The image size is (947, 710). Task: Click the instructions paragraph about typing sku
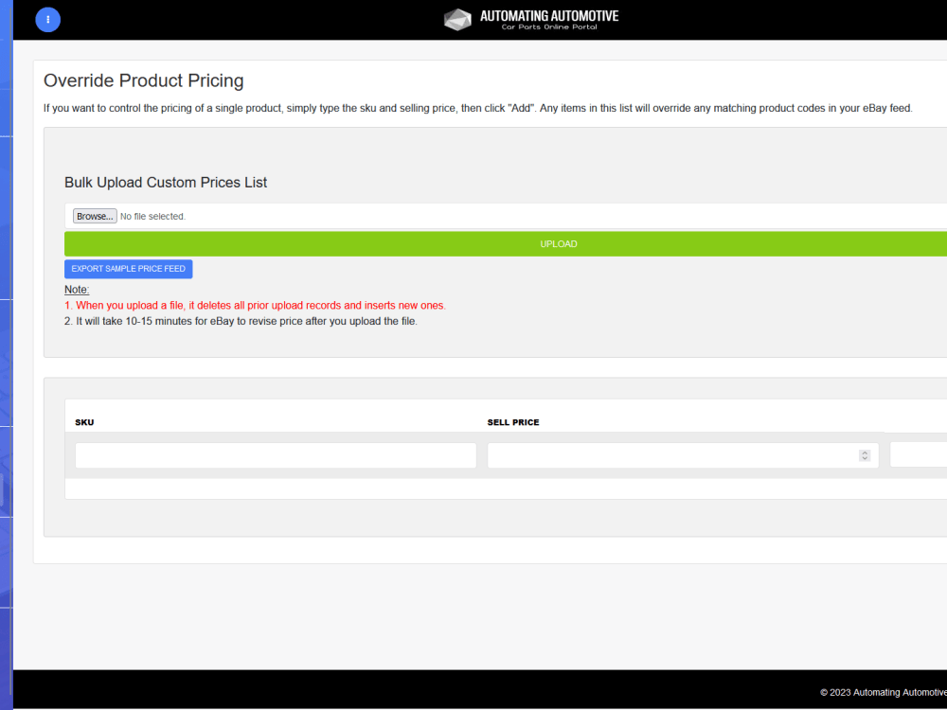pos(477,108)
